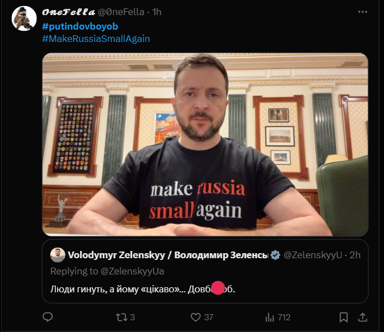Click the verified badge next to Zelenskyy's name
This screenshot has height=332, width=384.
[x=275, y=255]
